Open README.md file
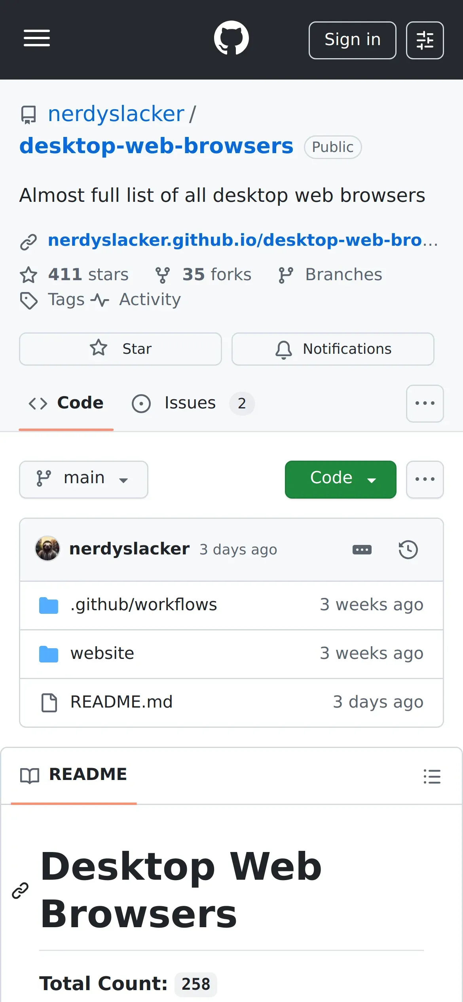 pos(121,702)
